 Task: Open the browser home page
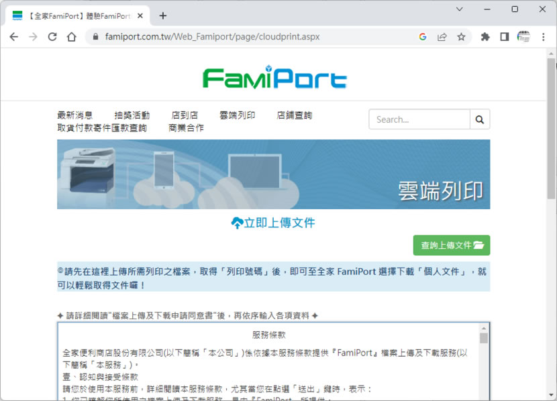point(71,37)
